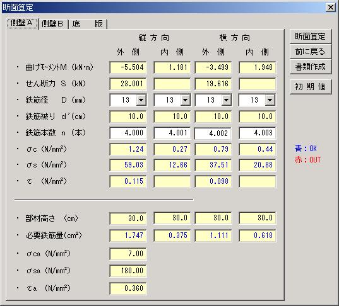Open 鉄筋径 dropdown for 縦方向 外側
339x306 pixels.
(141, 100)
